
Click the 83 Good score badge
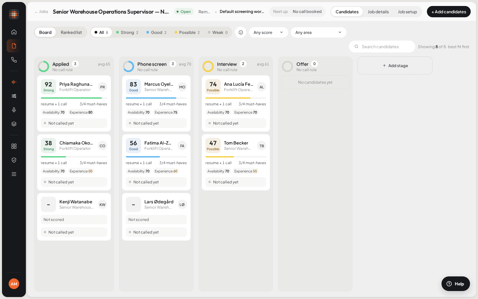133,87
